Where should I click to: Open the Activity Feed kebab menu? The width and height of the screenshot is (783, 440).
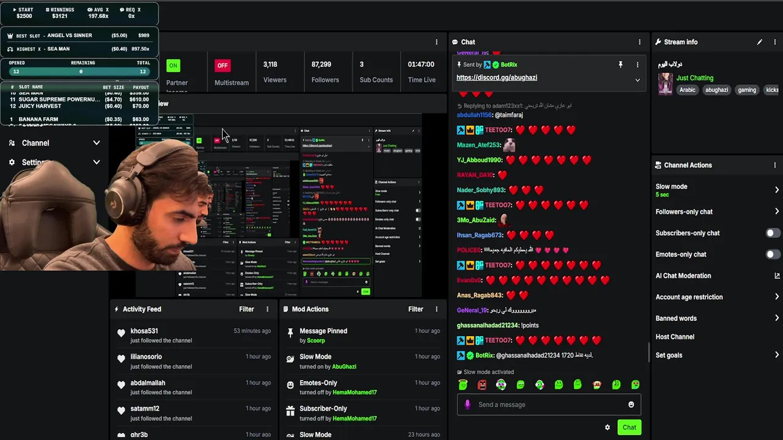267,309
